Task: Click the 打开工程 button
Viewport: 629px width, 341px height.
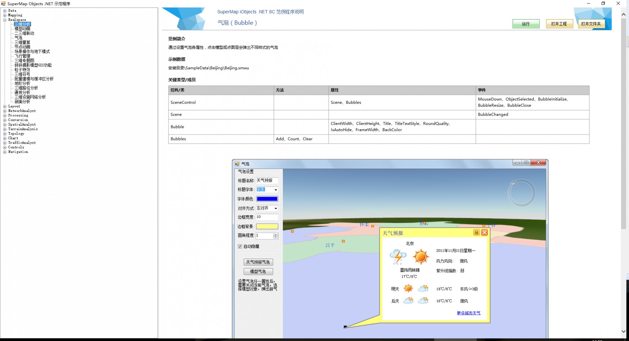Action: click(x=559, y=24)
